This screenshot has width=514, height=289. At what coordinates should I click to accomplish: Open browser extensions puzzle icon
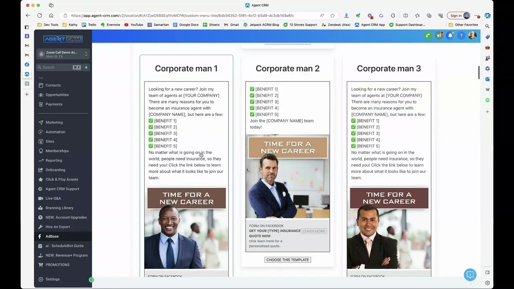pos(393,16)
